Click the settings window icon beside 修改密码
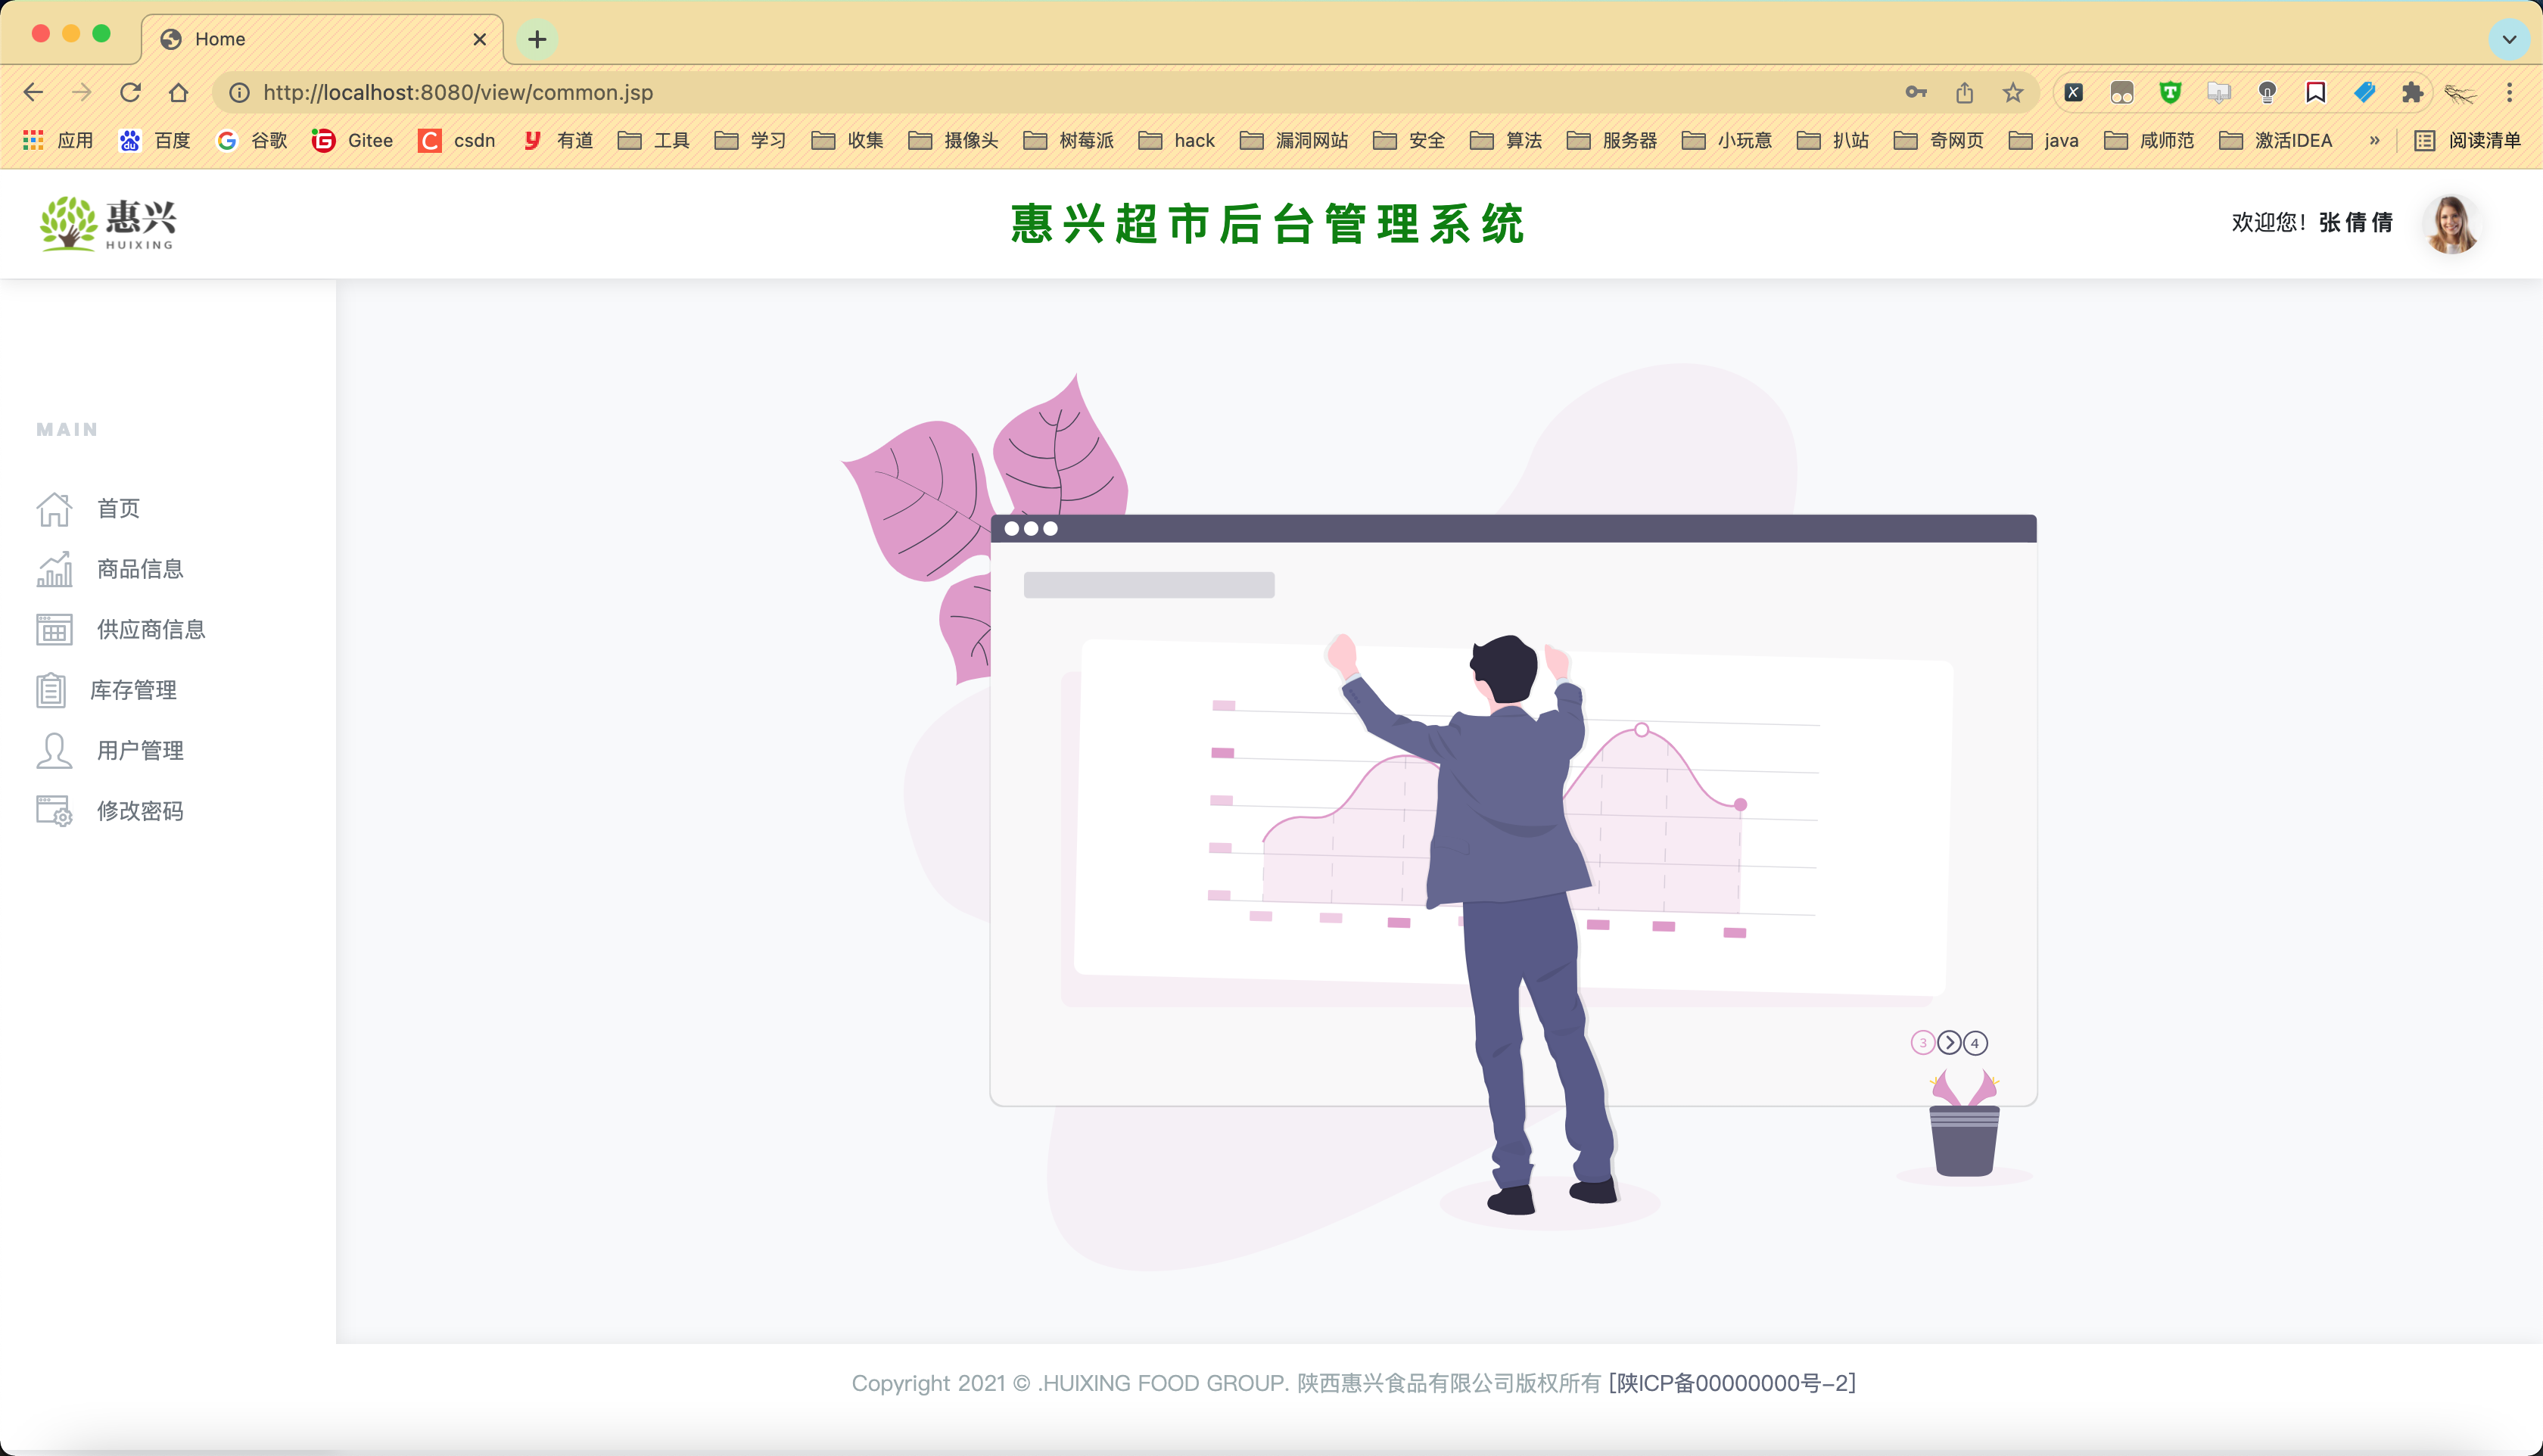2543x1456 pixels. pos(54,811)
